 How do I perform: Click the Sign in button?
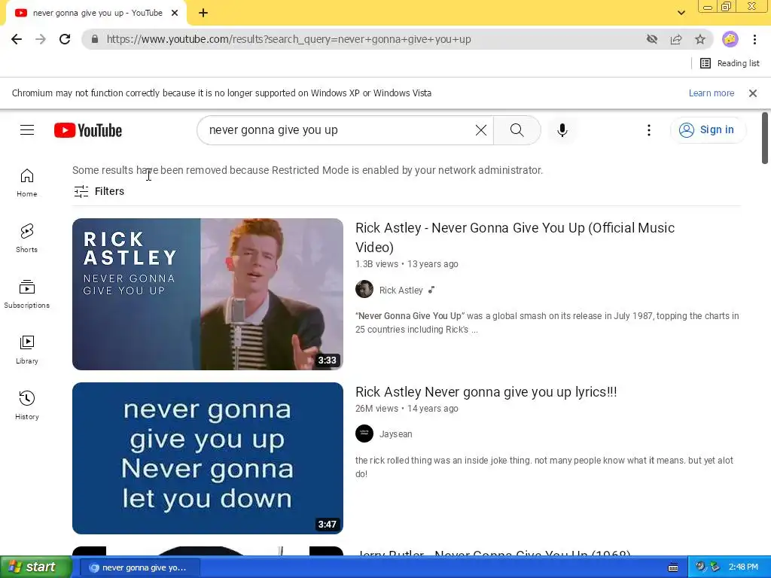point(708,130)
